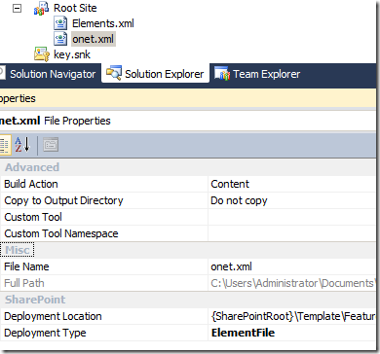This screenshot has width=380, height=354.
Task: Sort properties alphabetically with A-Z button
Action: tap(22, 145)
